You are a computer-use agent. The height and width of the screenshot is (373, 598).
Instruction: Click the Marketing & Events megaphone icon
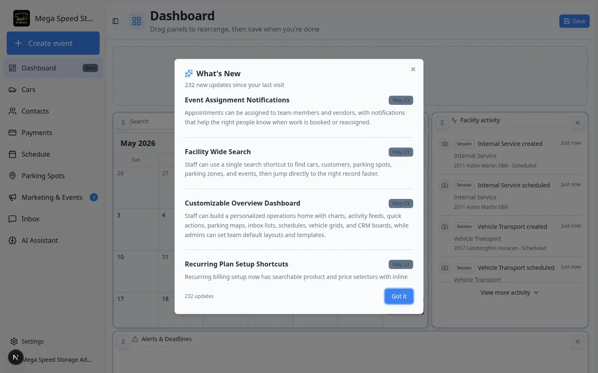coord(12,197)
